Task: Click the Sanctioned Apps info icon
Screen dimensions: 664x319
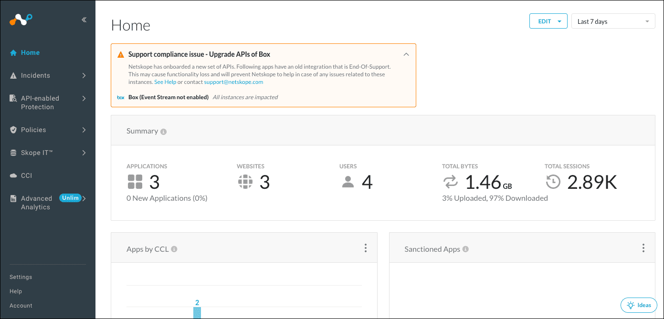Action: 465,249
